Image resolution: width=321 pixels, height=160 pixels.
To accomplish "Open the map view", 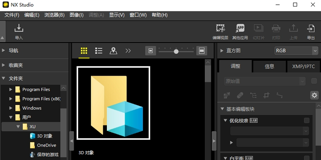I will (x=113, y=51).
